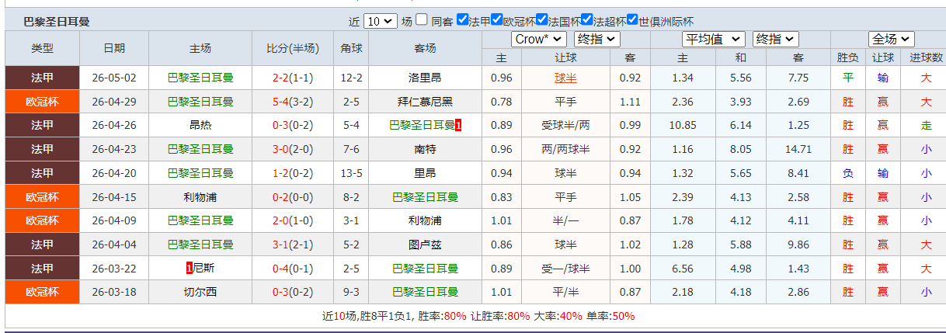Click corner count 12-2
This screenshot has width=946, height=333.
[x=351, y=78]
